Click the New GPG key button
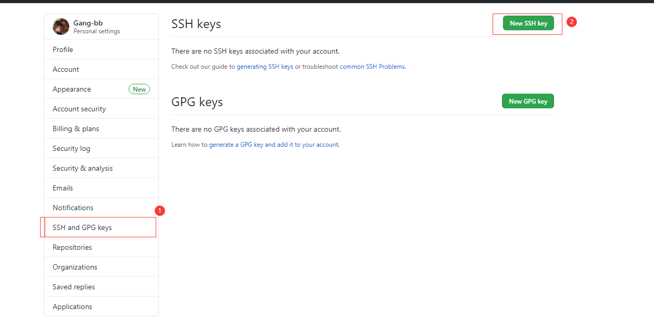 (528, 101)
